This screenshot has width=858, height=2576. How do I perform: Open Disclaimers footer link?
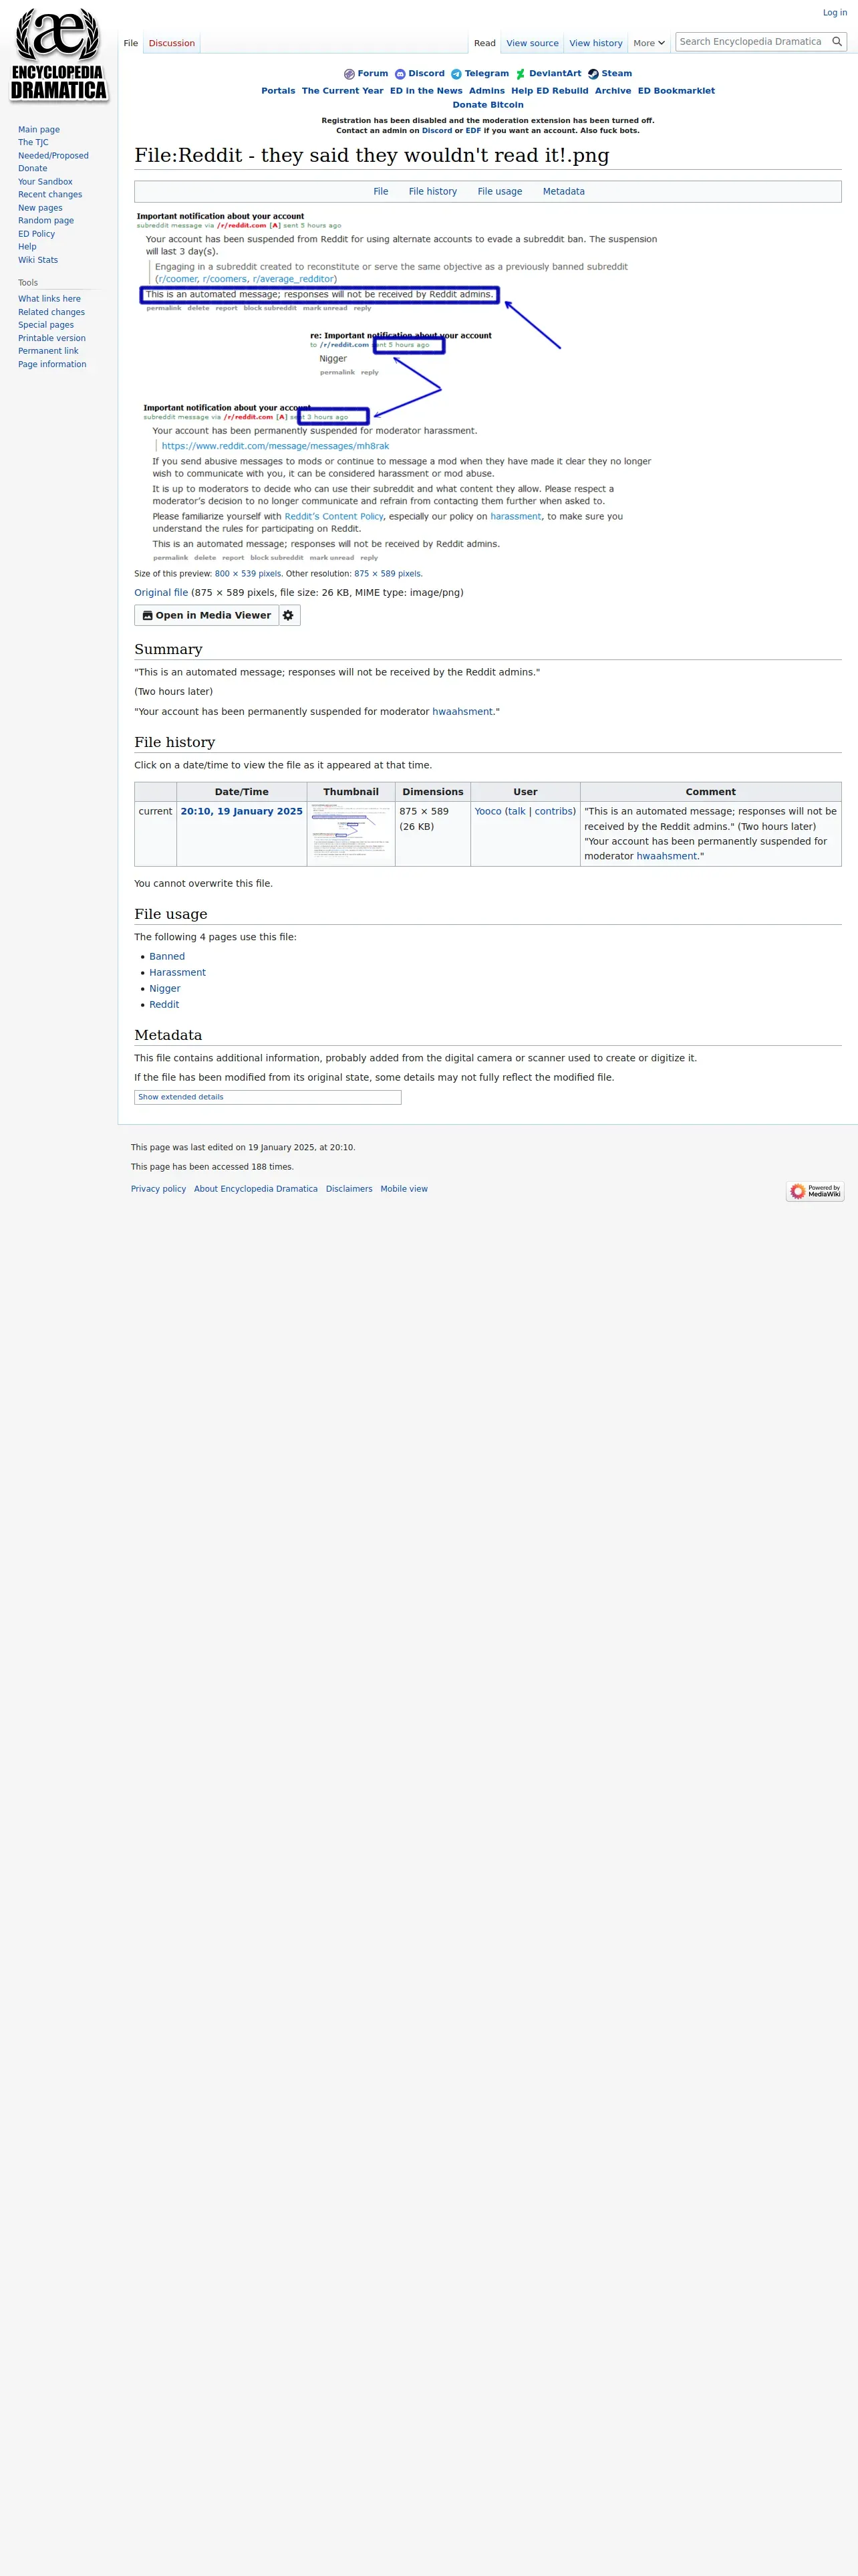point(349,1190)
